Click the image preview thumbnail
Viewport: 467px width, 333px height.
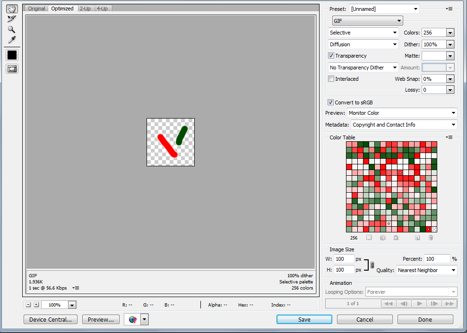tap(171, 142)
